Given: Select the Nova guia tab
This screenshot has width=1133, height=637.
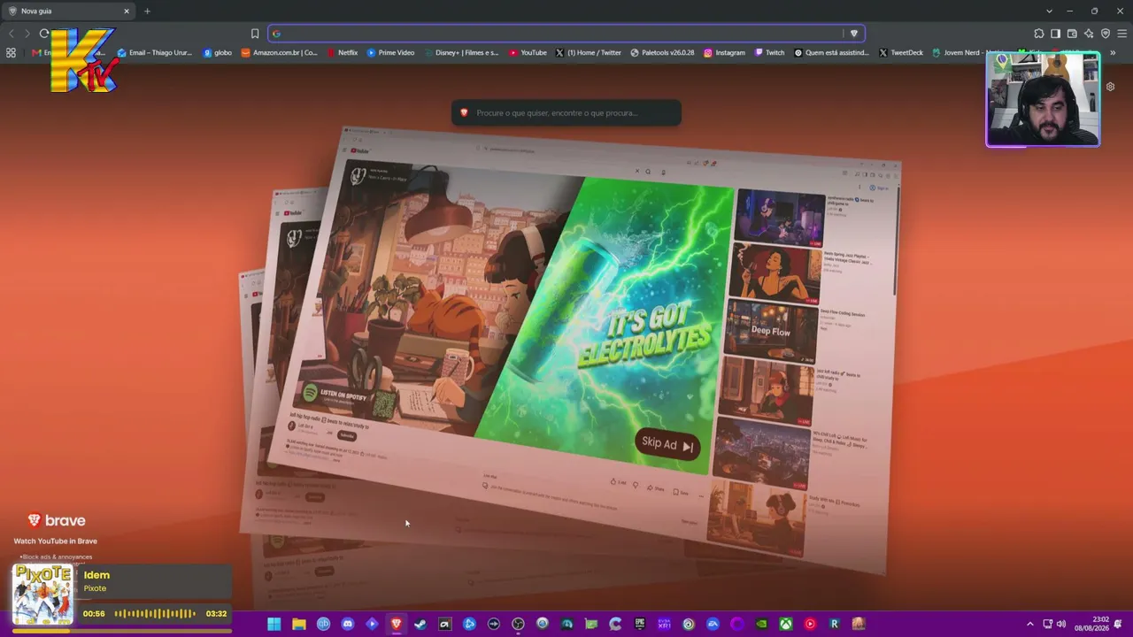Looking at the screenshot, I should pos(69,11).
